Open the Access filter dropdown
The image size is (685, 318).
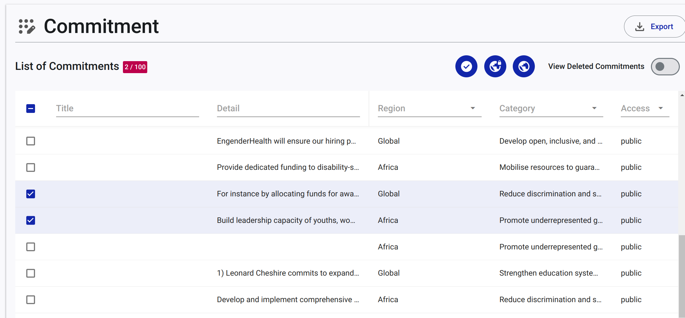[x=645, y=108]
